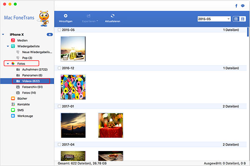Check the 2017-01 group checkbox
The width and height of the screenshot is (250, 166).
coord(59,106)
